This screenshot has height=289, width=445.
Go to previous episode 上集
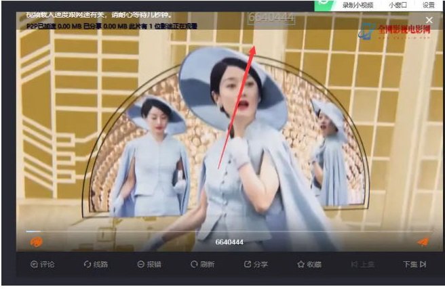pos(363,265)
